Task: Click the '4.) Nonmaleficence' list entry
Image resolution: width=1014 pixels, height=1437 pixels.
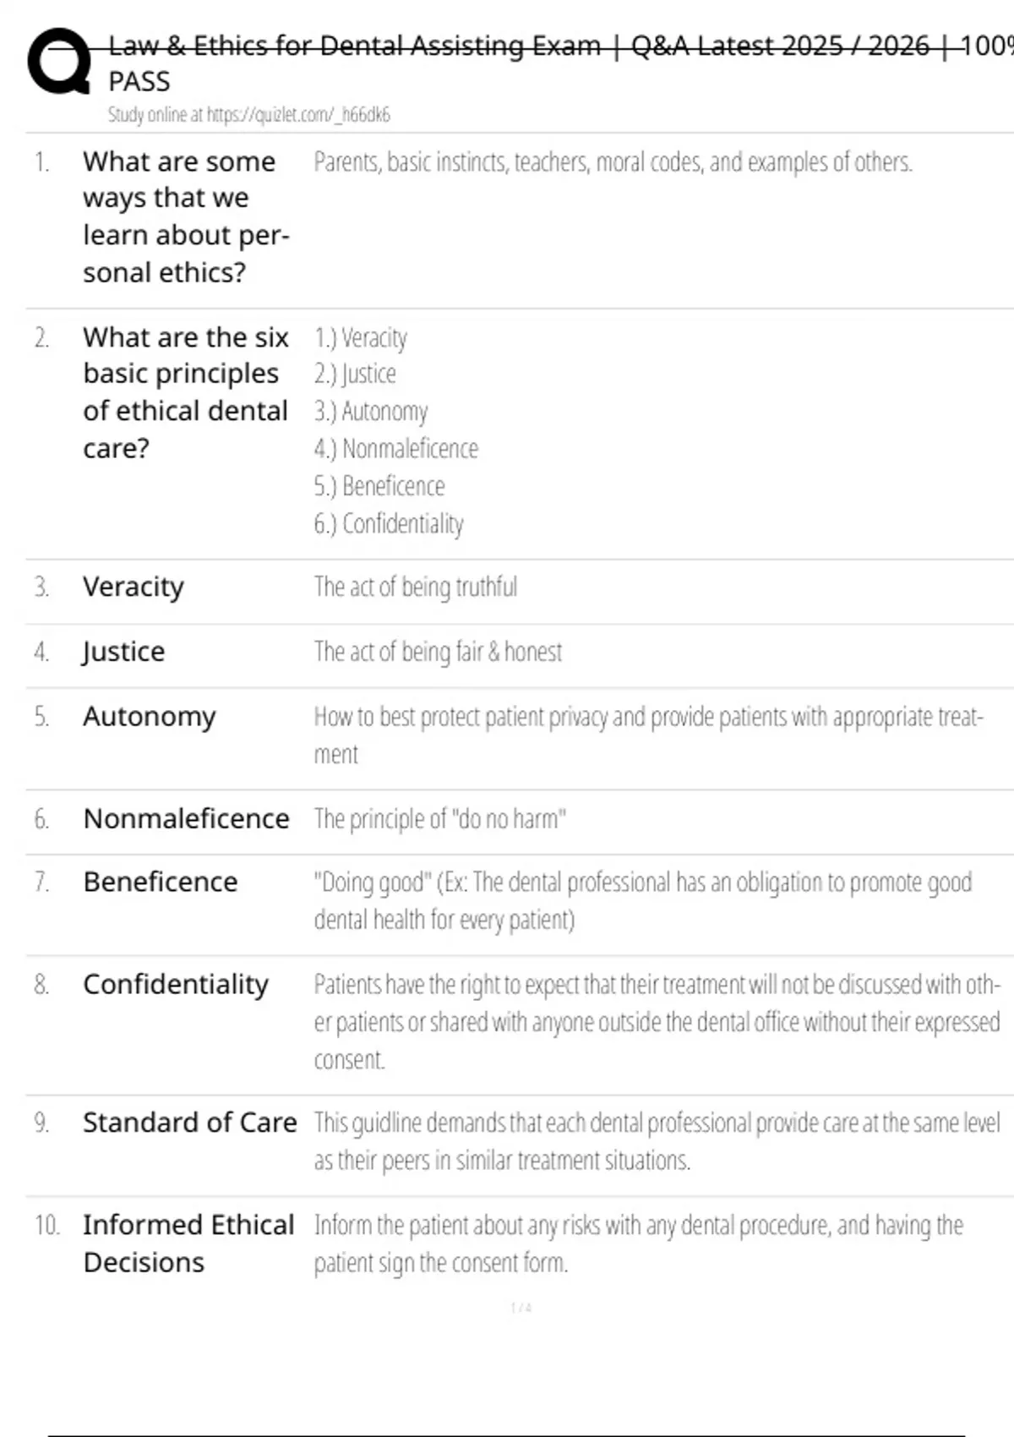Action: (395, 449)
